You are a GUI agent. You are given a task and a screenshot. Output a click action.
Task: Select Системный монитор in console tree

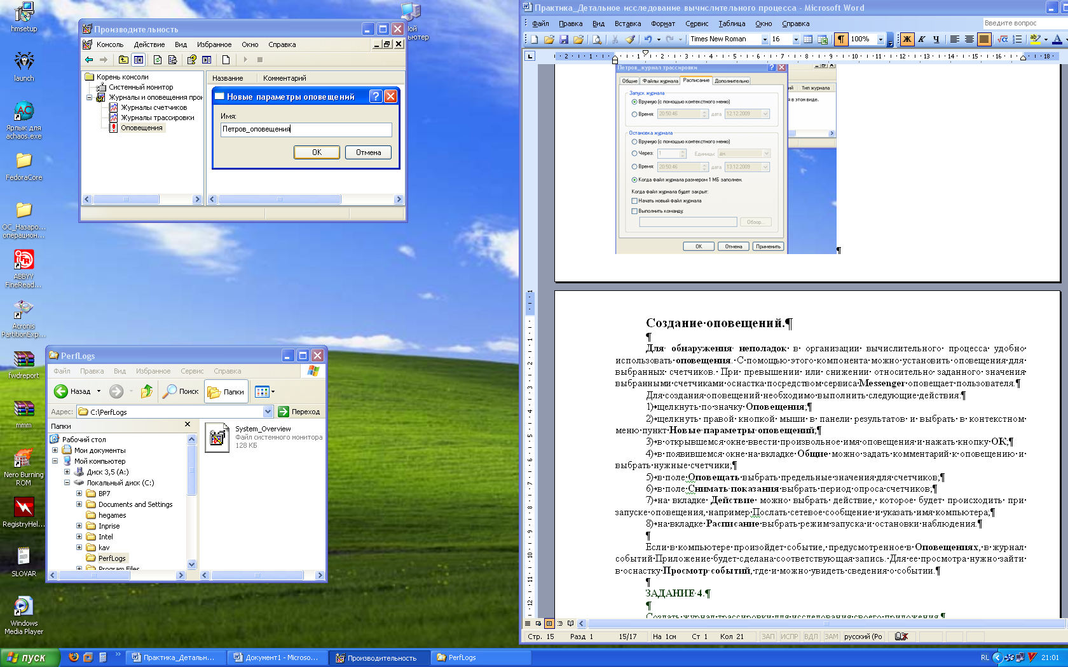tap(141, 87)
